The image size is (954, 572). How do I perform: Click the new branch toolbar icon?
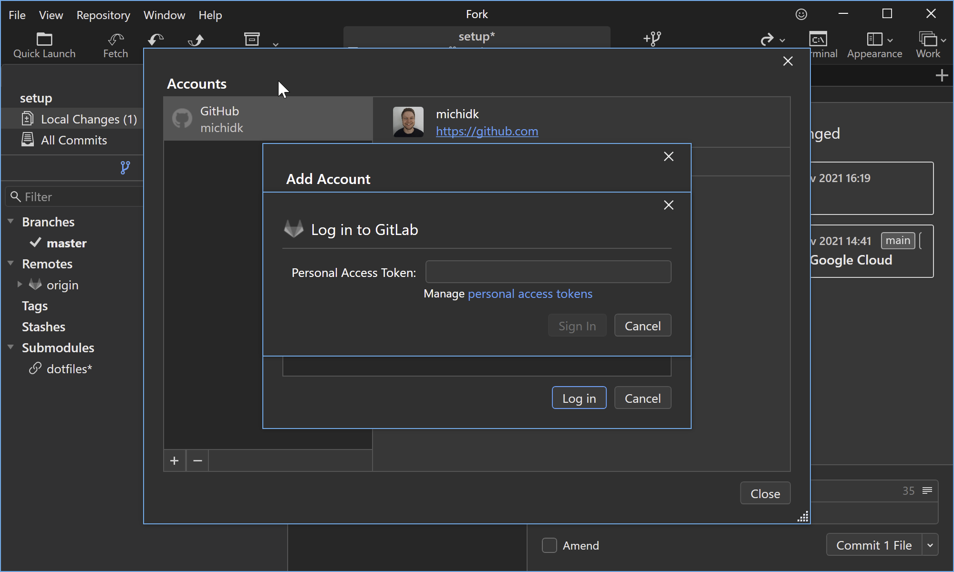pyautogui.click(x=652, y=38)
